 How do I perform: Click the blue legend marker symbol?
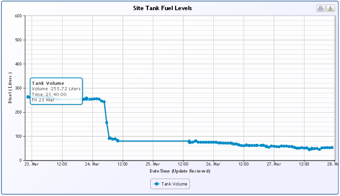point(157,184)
